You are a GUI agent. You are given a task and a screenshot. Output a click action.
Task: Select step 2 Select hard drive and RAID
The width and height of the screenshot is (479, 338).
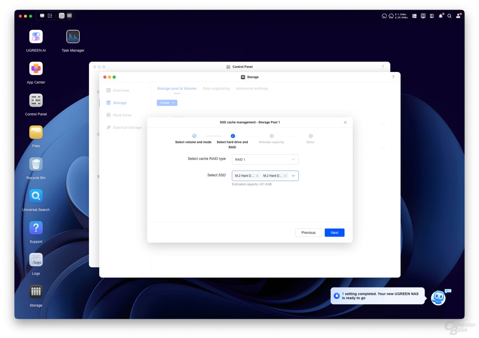click(x=232, y=141)
